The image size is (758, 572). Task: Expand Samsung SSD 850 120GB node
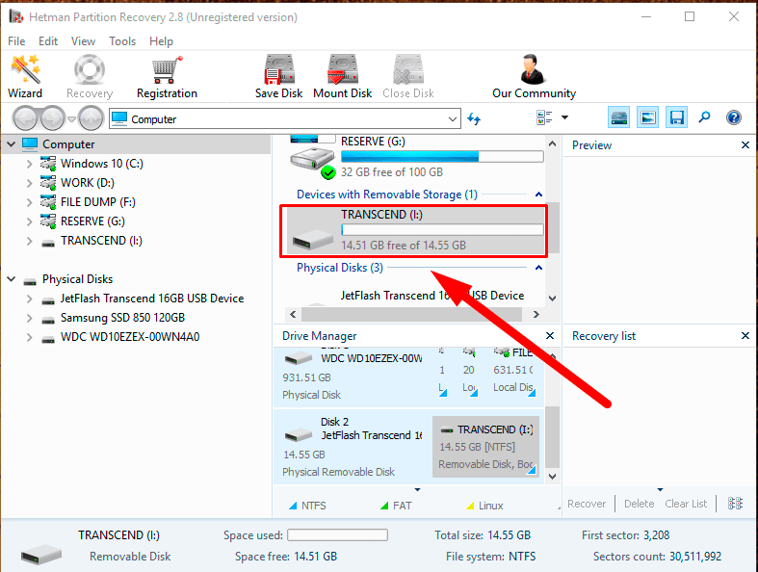click(30, 318)
